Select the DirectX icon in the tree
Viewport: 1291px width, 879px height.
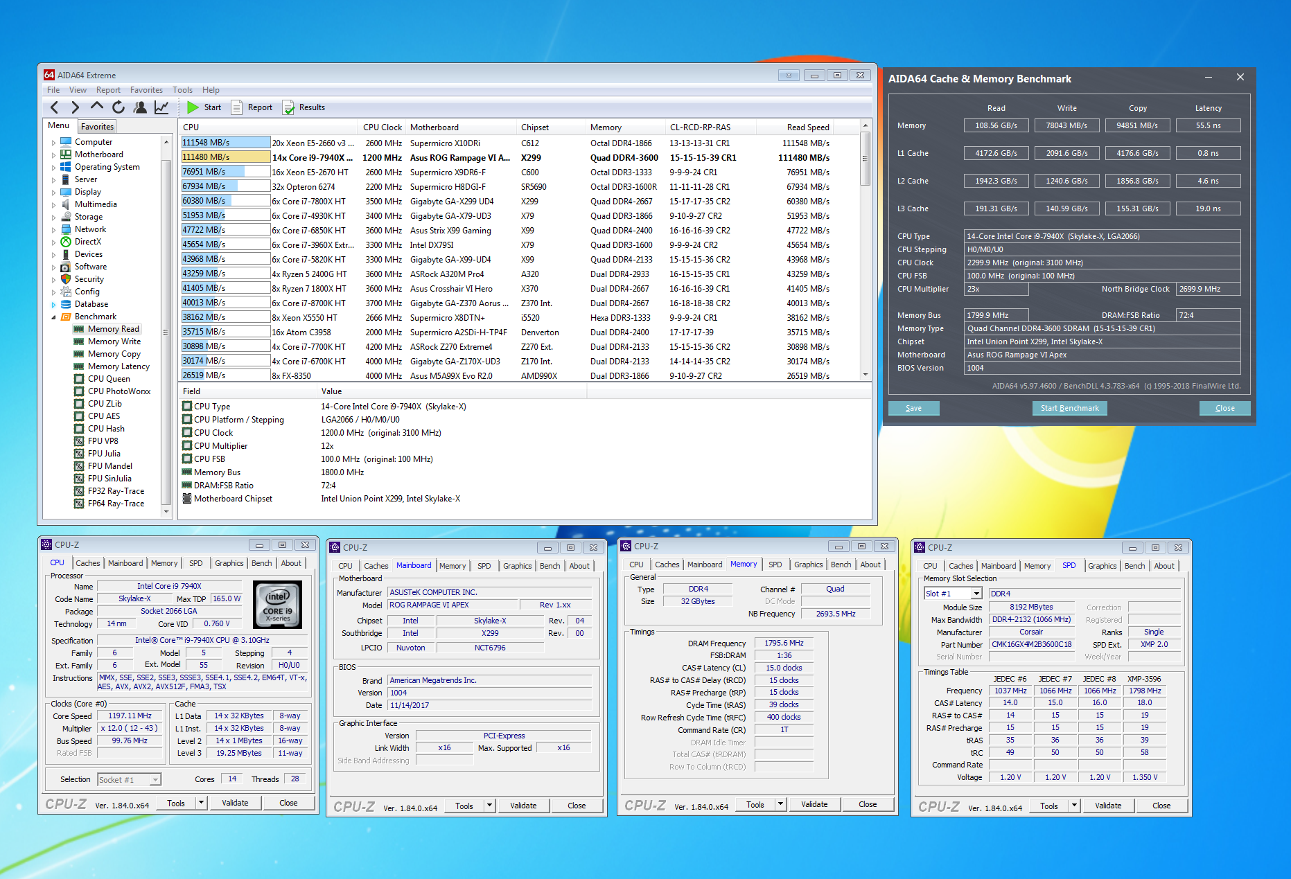coord(66,242)
